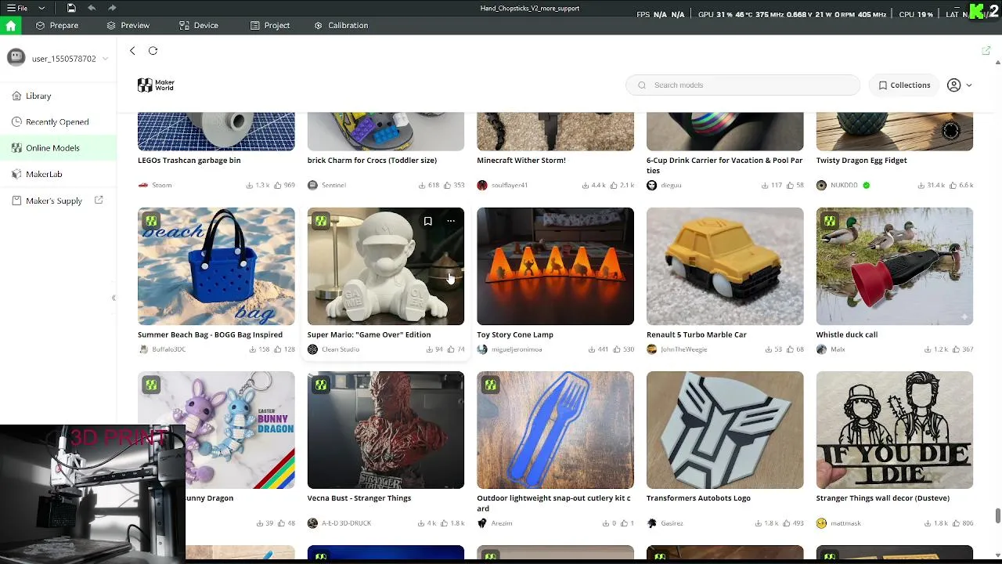Open Recently Opened in the sidebar

[58, 121]
